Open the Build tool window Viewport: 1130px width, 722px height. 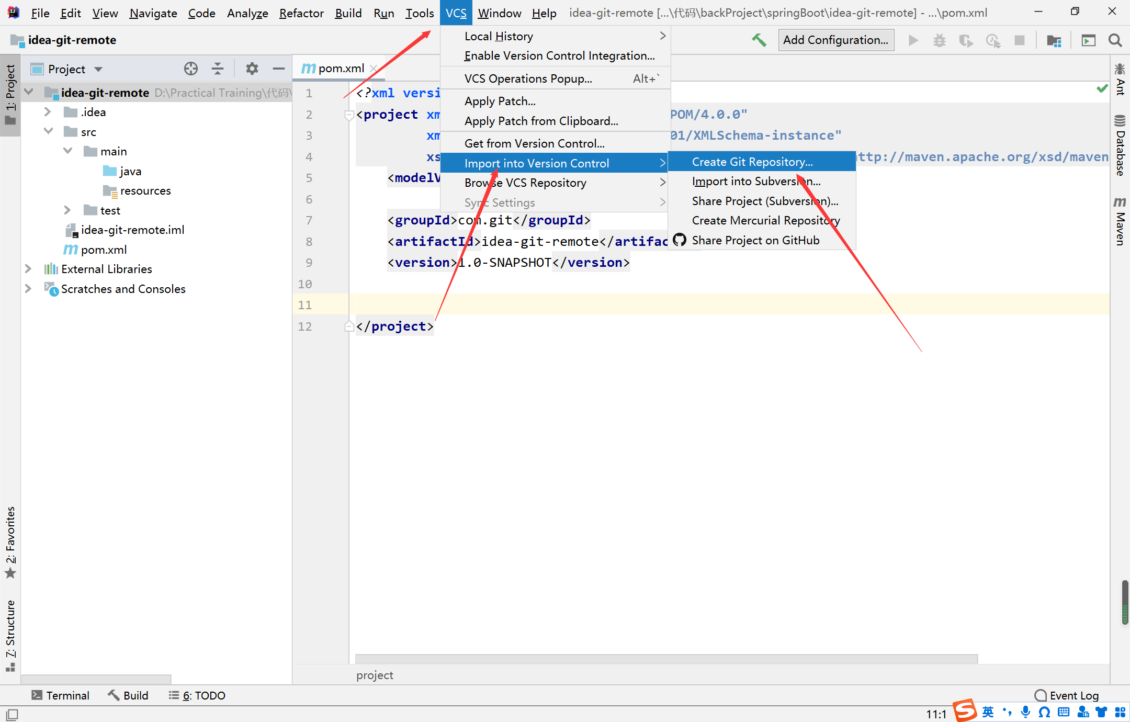[x=128, y=695]
